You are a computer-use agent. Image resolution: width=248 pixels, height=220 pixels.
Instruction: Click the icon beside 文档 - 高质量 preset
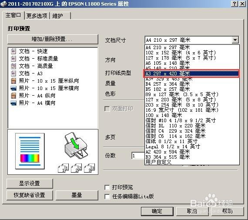(13, 66)
